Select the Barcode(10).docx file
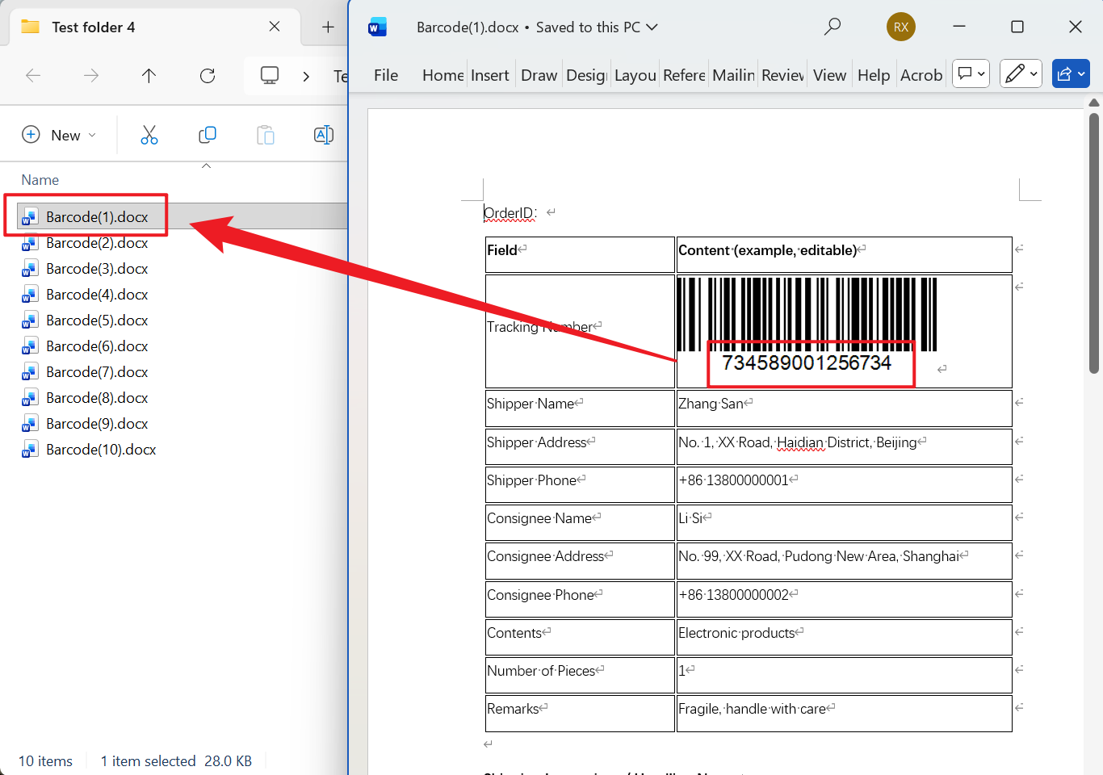1103x775 pixels. pos(101,450)
